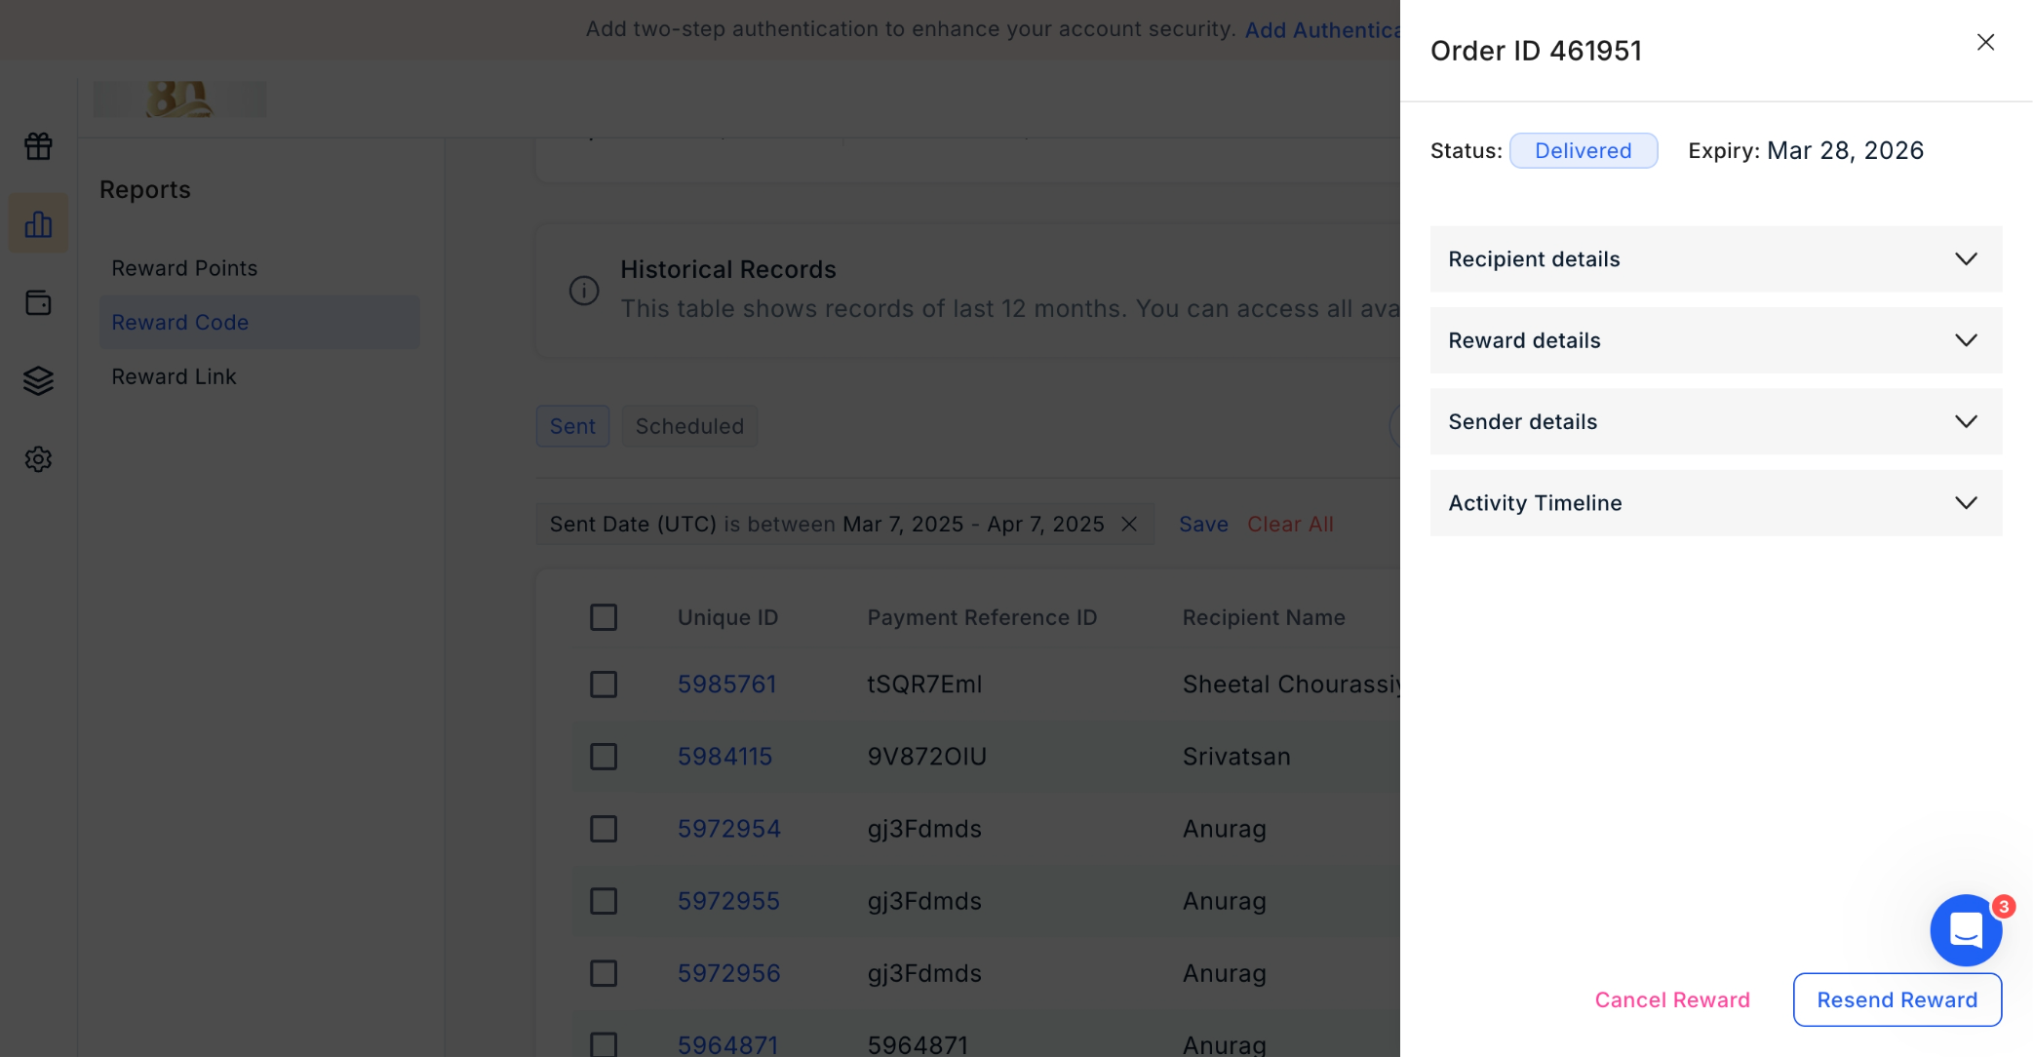Open settings gear icon in sidebar
Viewport: 2034px width, 1057px height.
point(38,458)
